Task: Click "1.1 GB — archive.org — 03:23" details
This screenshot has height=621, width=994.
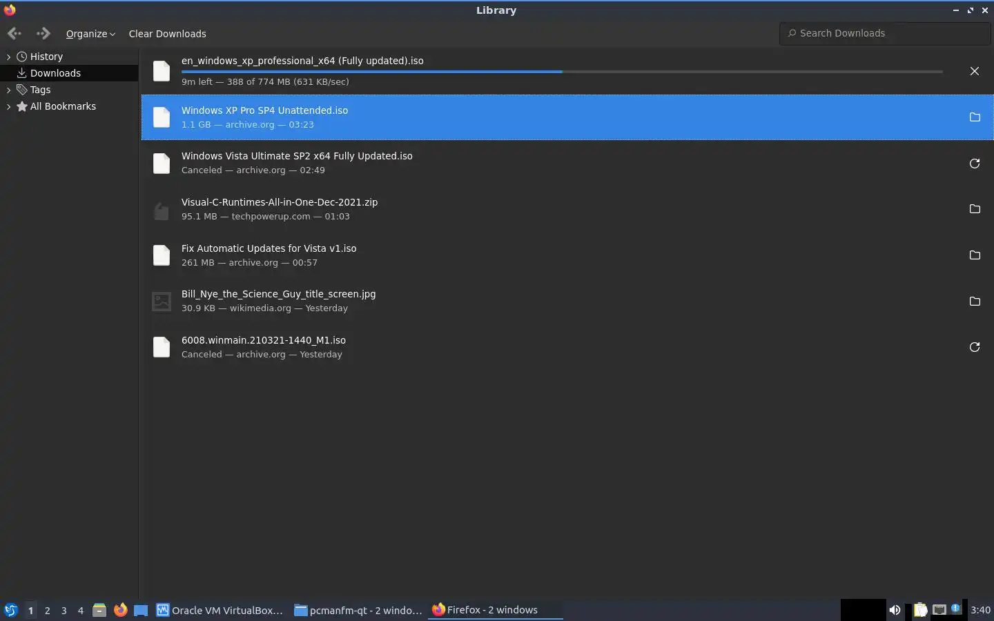Action: (248, 125)
